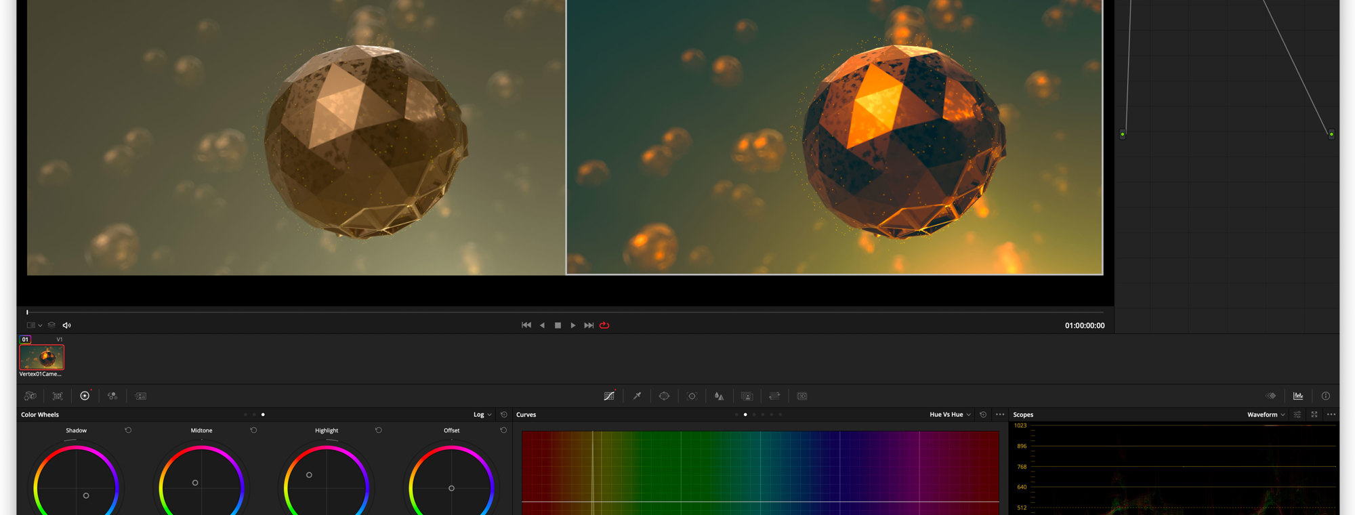This screenshot has height=515, width=1355.
Task: Switch to first Curves page dot
Action: (x=736, y=415)
